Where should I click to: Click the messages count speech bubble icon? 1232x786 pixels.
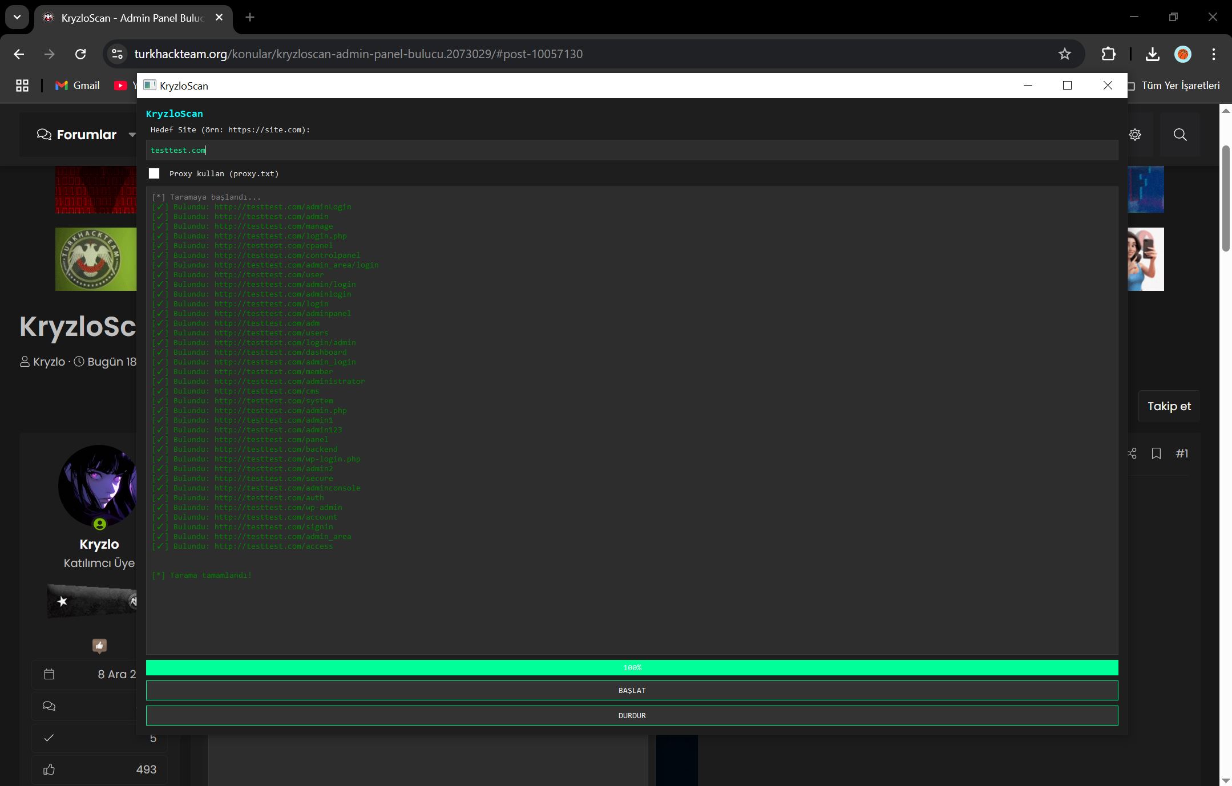point(49,706)
